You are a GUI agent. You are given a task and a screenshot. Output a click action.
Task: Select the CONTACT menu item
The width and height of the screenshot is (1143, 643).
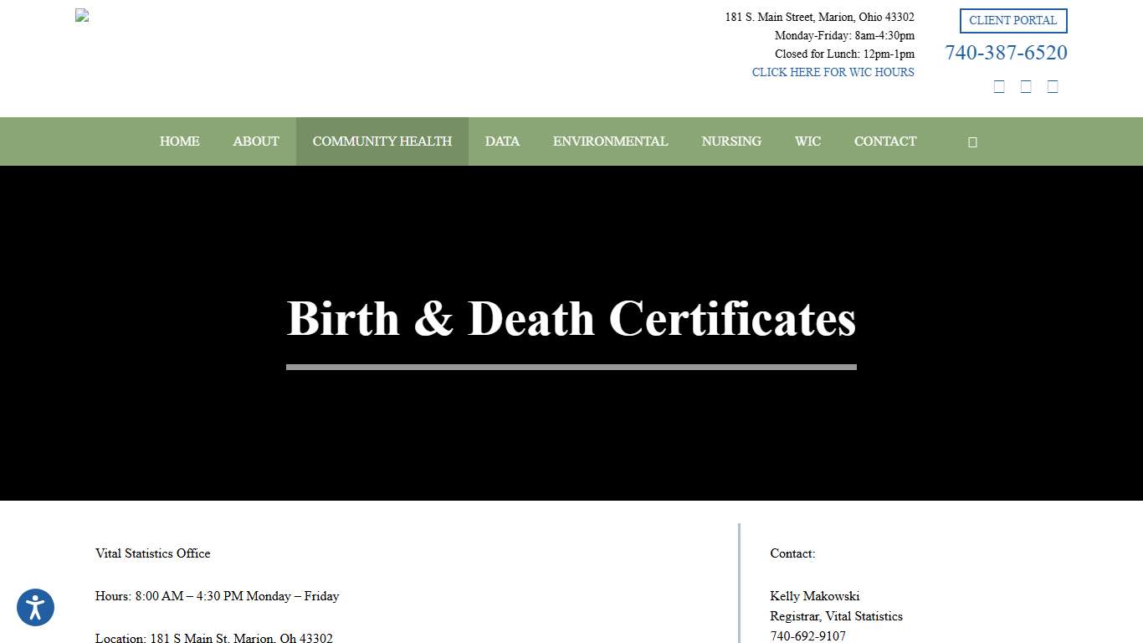[x=885, y=141]
